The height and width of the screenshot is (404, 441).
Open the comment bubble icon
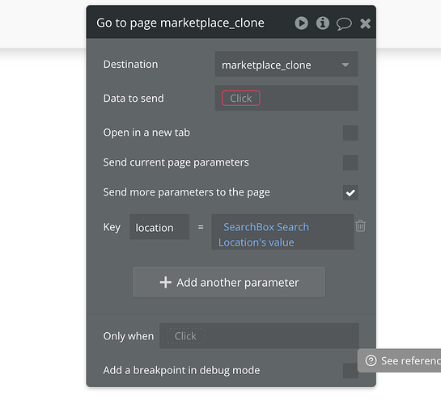pos(344,24)
